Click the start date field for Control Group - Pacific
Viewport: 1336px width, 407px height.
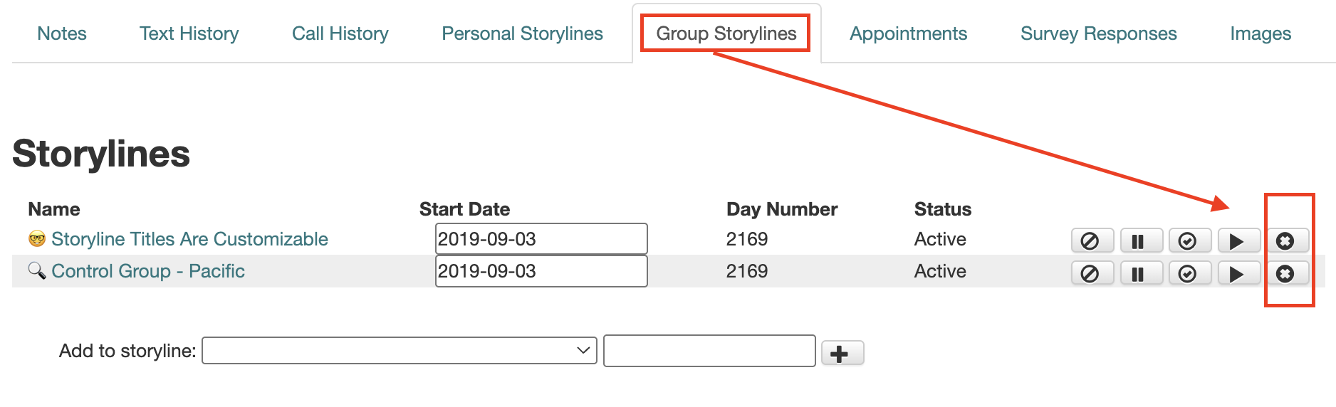click(x=541, y=271)
